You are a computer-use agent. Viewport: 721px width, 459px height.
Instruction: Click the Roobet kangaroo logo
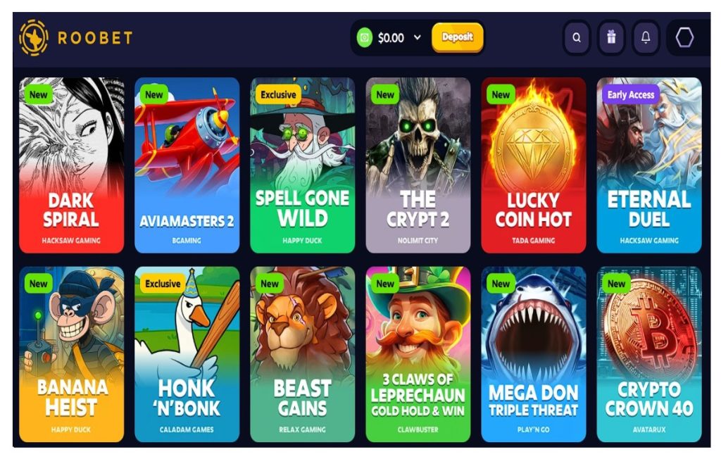pos(34,38)
